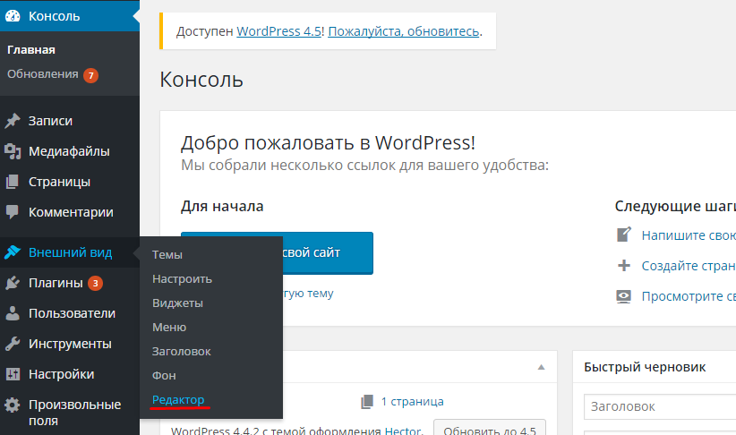This screenshot has height=435, width=736.
Task: Click the pushpin icon next to Записи
Action: (x=13, y=121)
